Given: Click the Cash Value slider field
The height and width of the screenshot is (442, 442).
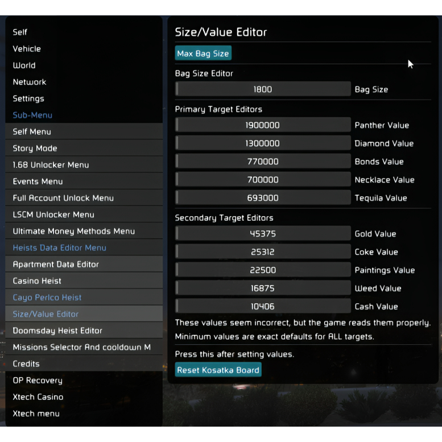Looking at the screenshot, I should point(263,307).
